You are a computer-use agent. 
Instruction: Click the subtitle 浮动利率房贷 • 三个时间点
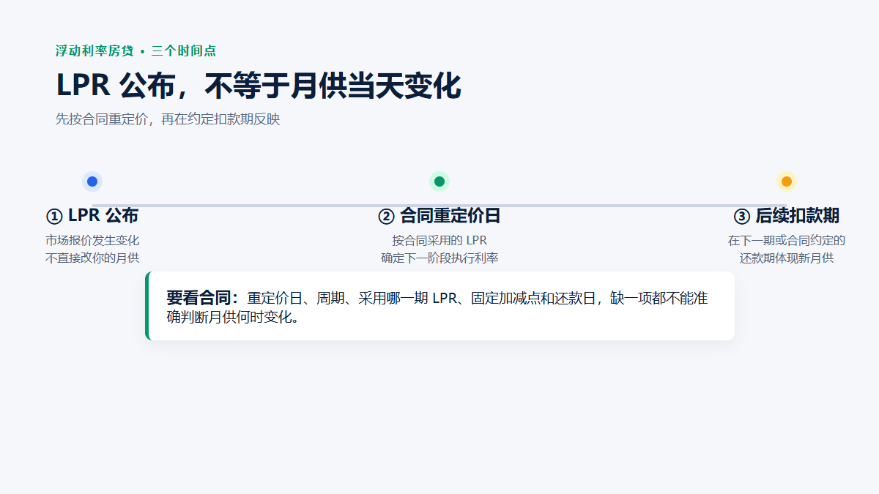point(136,51)
